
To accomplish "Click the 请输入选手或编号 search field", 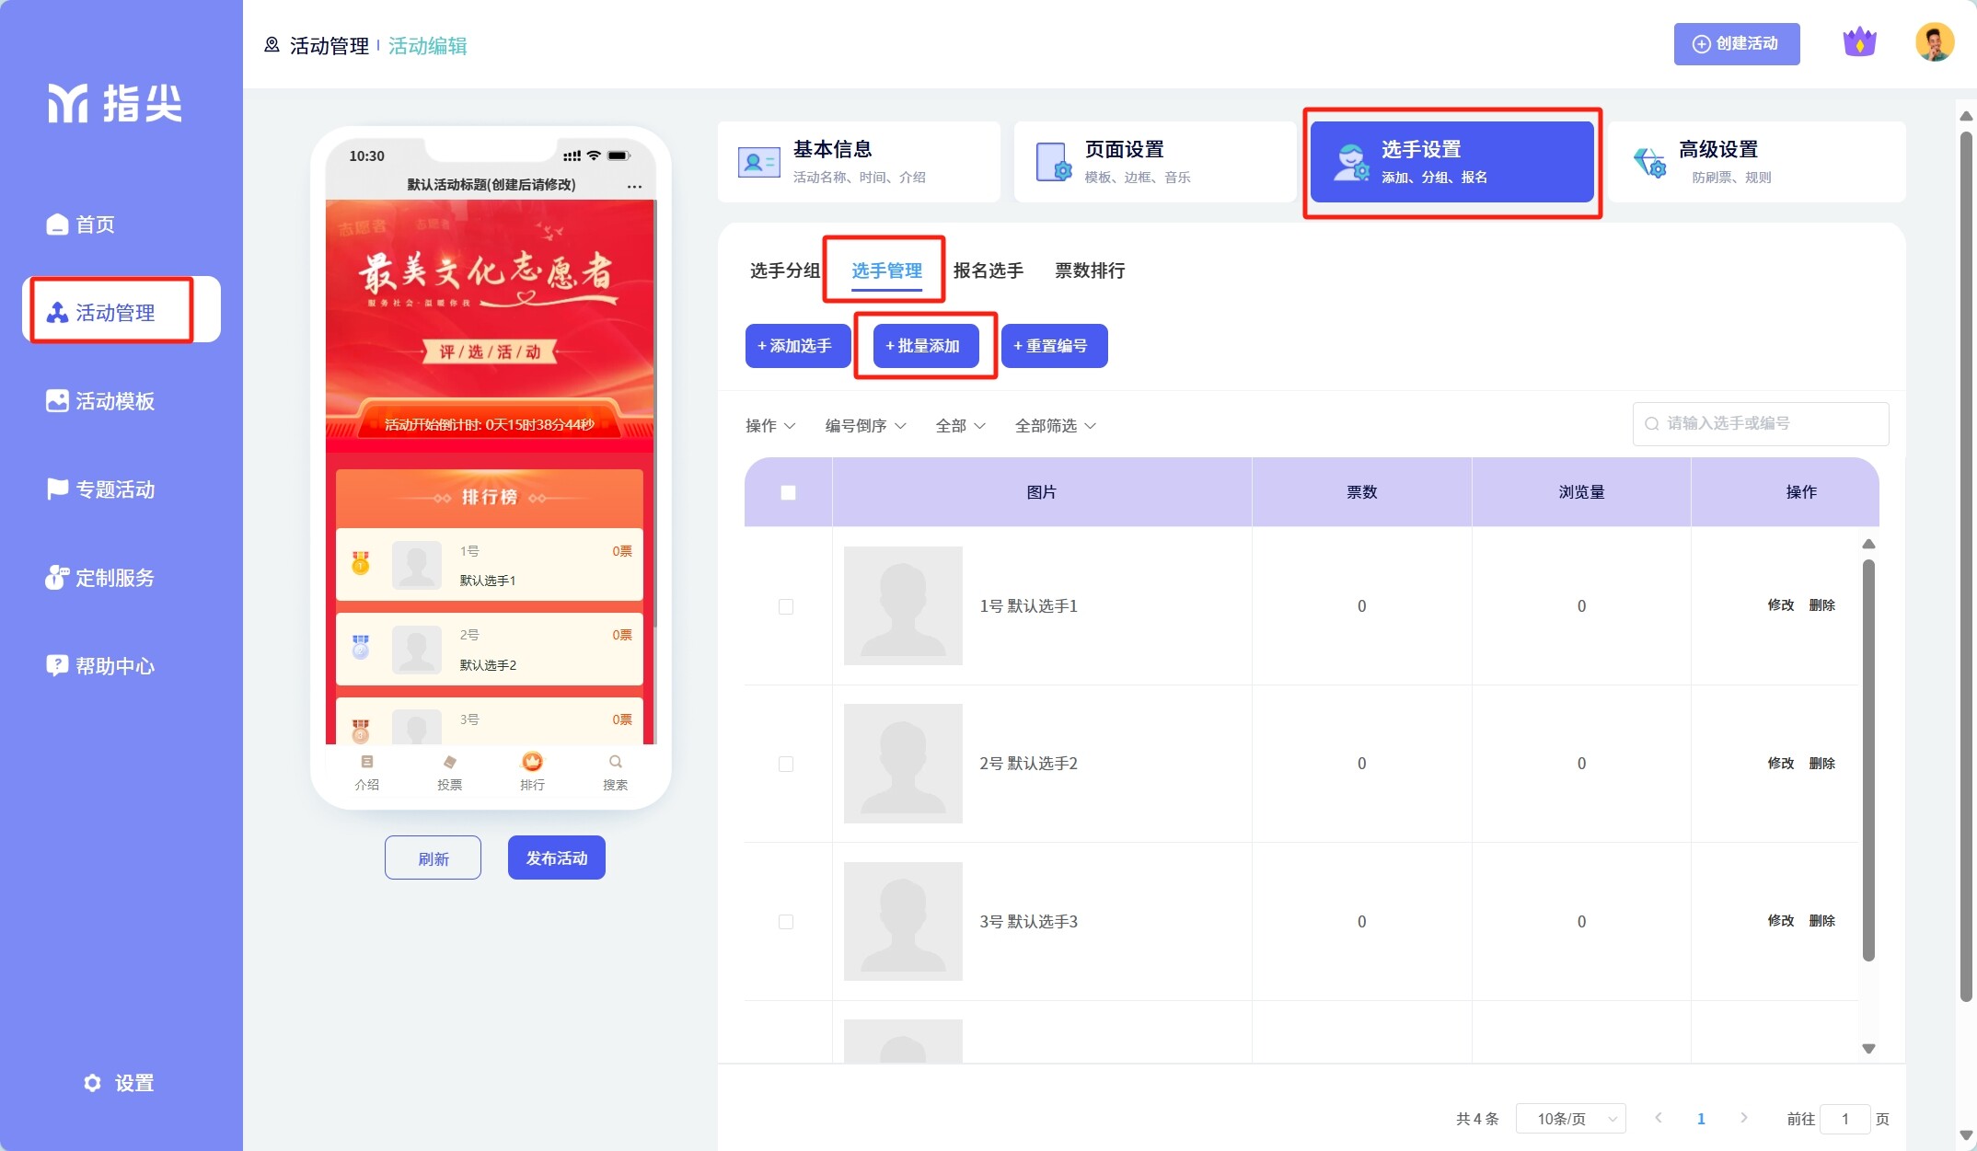I will (x=1761, y=423).
